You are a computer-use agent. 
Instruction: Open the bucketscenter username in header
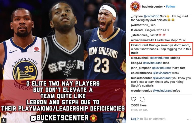(x=152, y=7)
